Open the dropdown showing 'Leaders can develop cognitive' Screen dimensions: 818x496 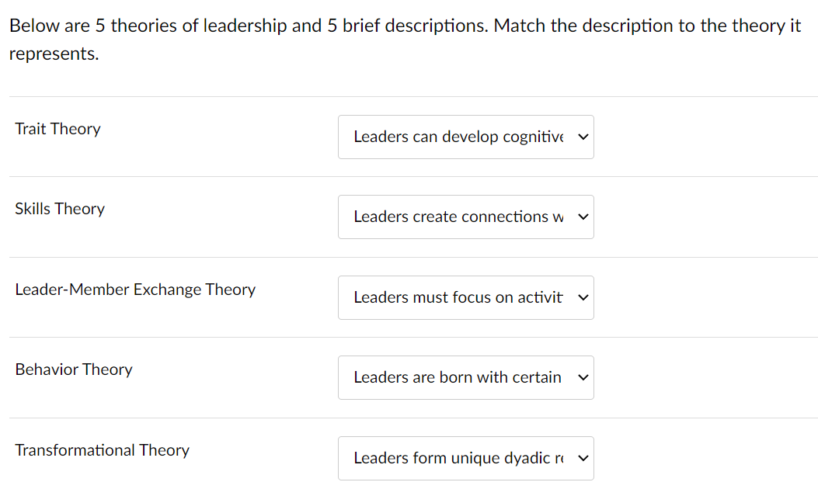[466, 137]
